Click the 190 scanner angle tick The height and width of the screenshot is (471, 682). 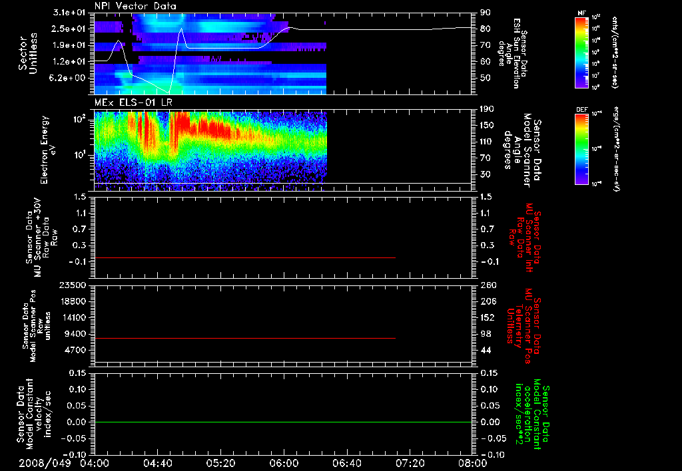(487, 109)
